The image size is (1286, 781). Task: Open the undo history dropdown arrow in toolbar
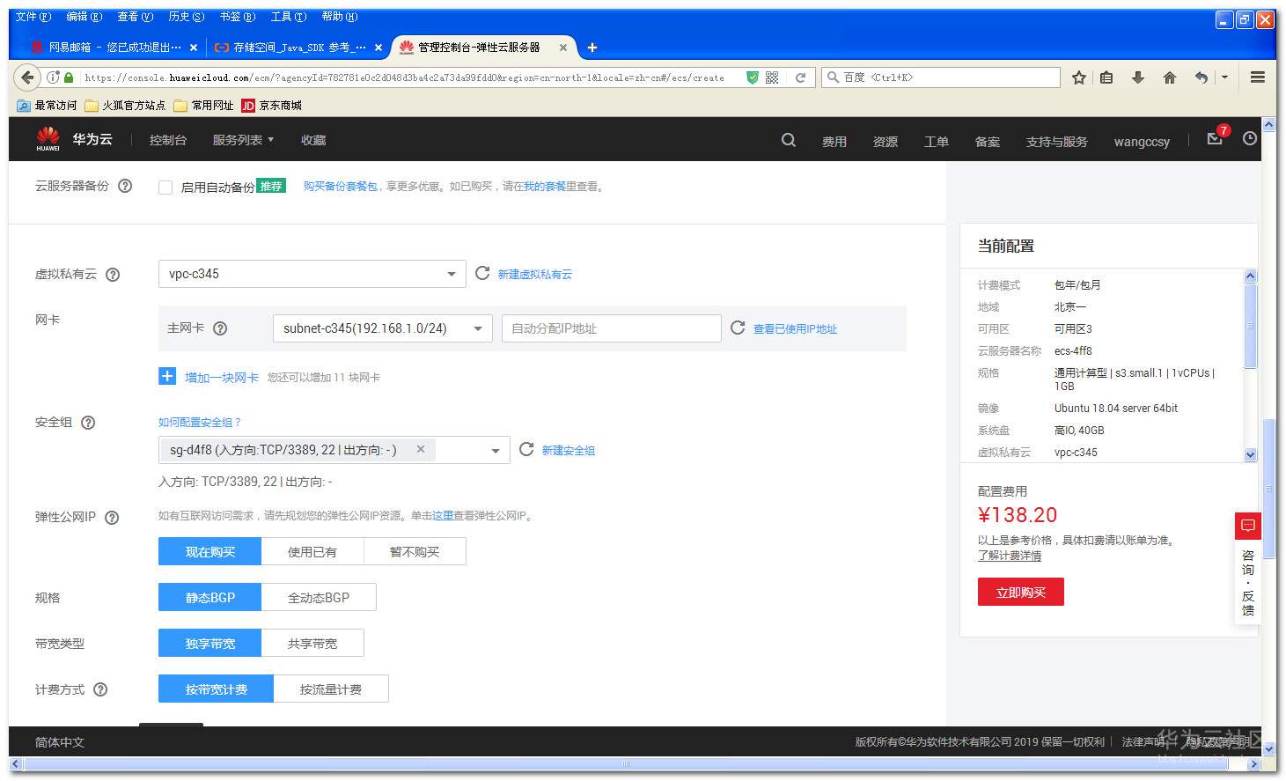[1224, 77]
